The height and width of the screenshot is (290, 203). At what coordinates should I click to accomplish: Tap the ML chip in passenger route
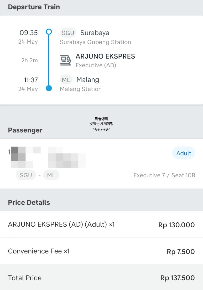coord(51,175)
